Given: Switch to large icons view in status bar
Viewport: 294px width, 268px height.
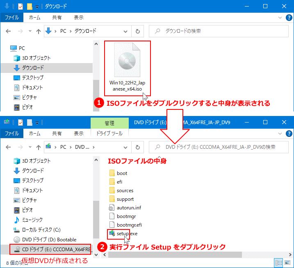Looking at the screenshot, I should [287, 263].
